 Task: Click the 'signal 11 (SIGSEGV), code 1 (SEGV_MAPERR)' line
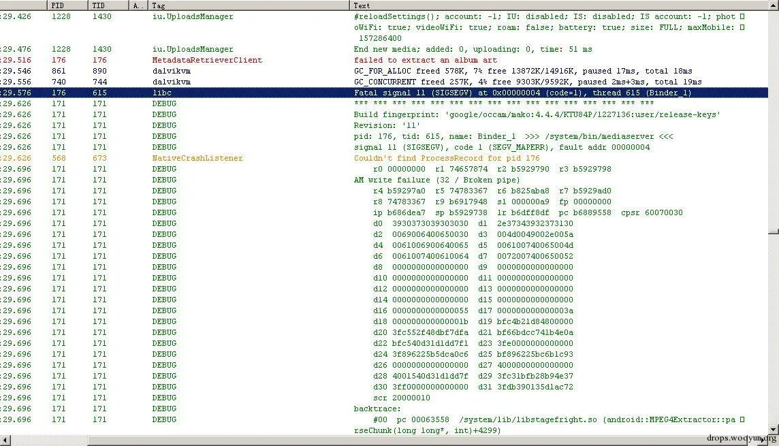coord(502,148)
